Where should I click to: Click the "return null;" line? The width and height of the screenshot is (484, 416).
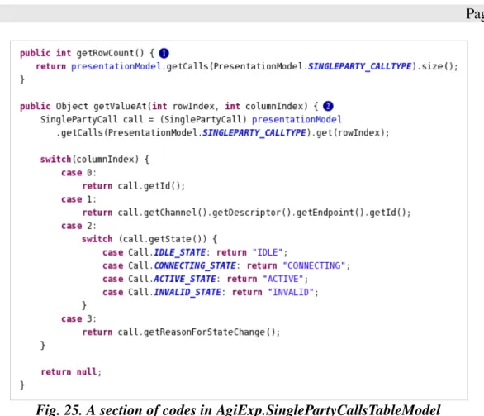pos(71,372)
